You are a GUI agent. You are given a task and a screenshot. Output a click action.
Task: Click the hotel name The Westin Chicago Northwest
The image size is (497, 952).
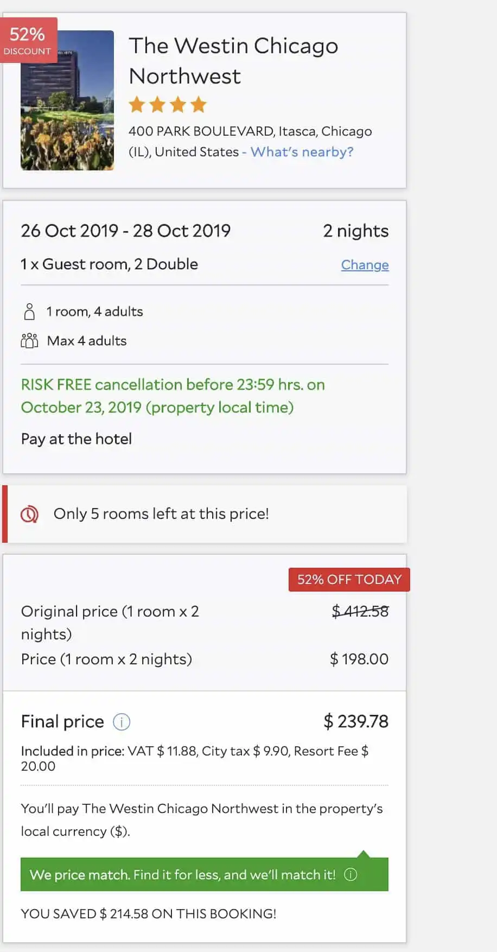233,61
